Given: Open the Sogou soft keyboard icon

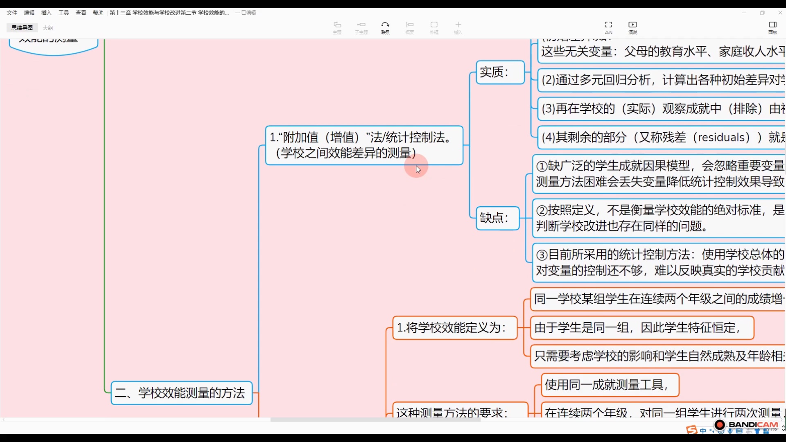Looking at the screenshot, I should [739, 431].
